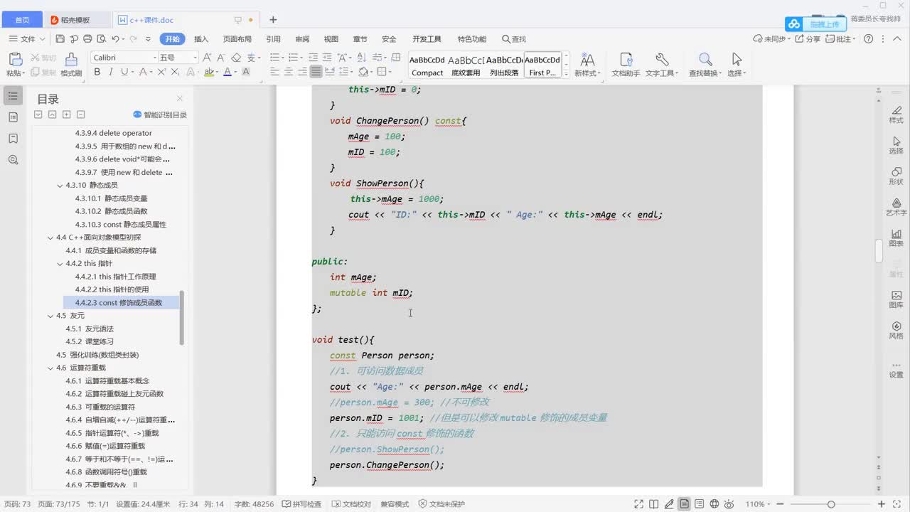Collapse the 4.4.2 this 指针 node
This screenshot has height=512, width=910.
(60, 264)
